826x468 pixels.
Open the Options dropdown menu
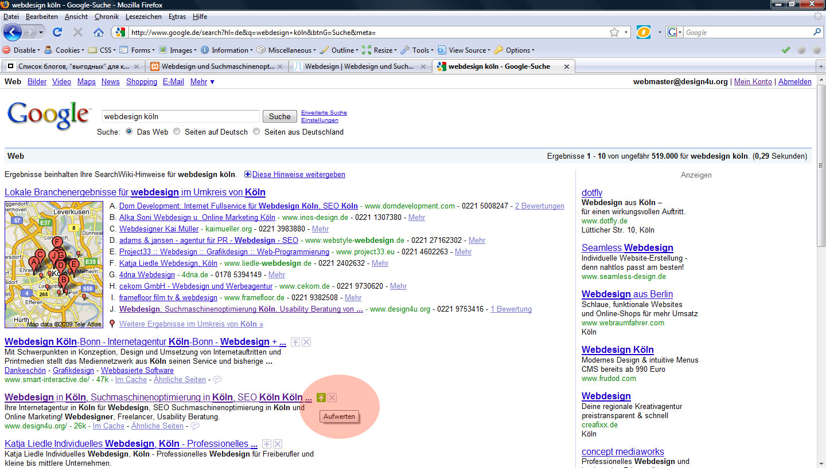(515, 50)
